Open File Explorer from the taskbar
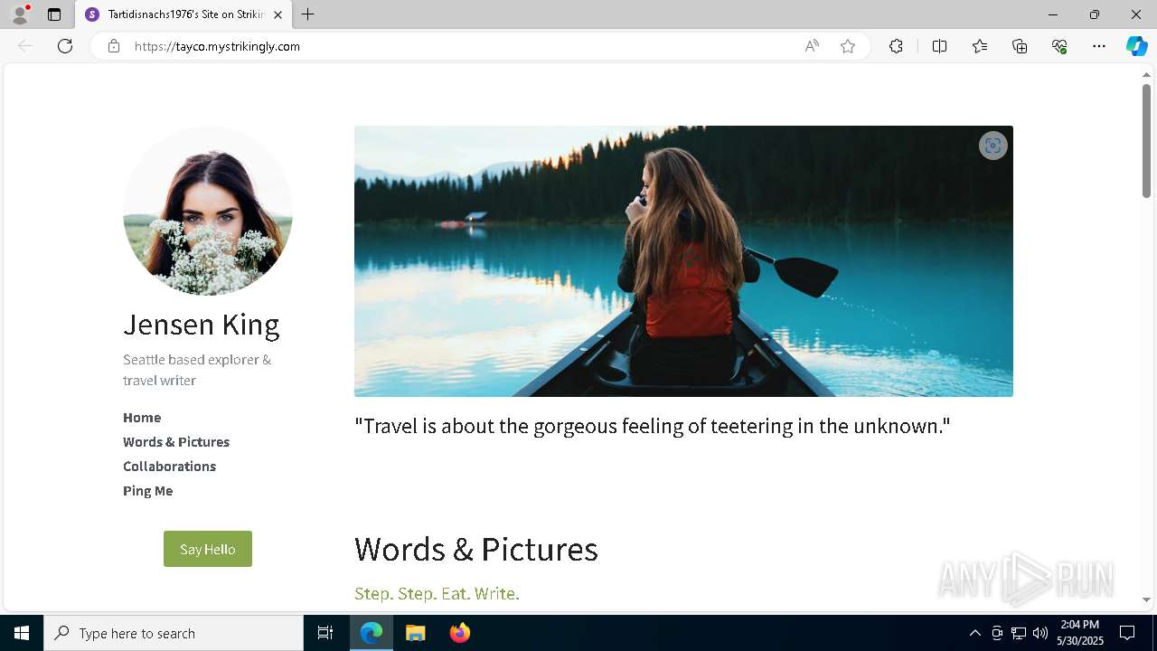1157x651 pixels. [x=416, y=633]
